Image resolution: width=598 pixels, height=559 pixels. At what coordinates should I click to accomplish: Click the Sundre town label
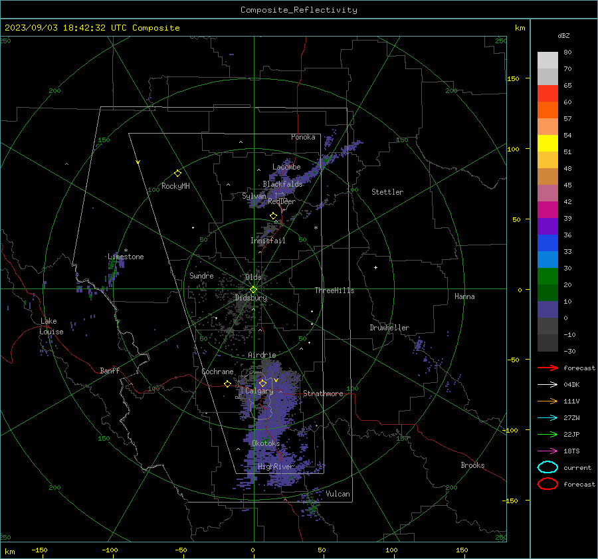click(201, 275)
